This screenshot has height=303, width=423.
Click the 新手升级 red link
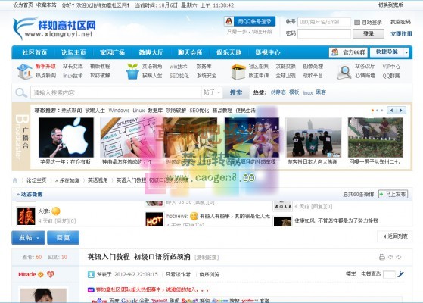pos(45,67)
